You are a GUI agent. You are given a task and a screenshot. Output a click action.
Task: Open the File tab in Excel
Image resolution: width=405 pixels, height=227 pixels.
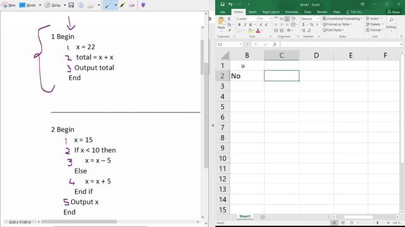pos(223,12)
